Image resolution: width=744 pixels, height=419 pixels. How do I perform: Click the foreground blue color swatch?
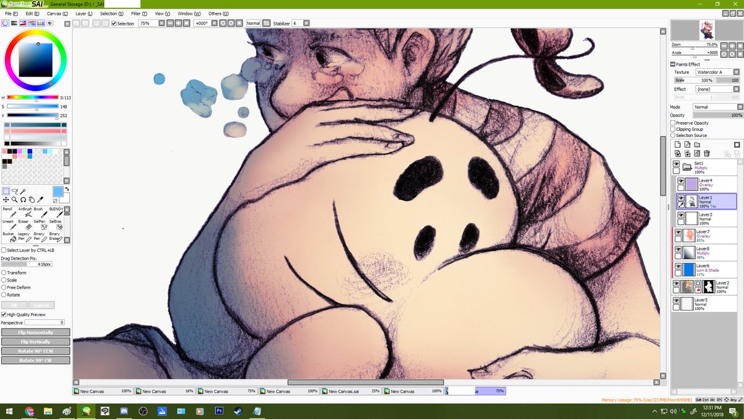point(58,192)
